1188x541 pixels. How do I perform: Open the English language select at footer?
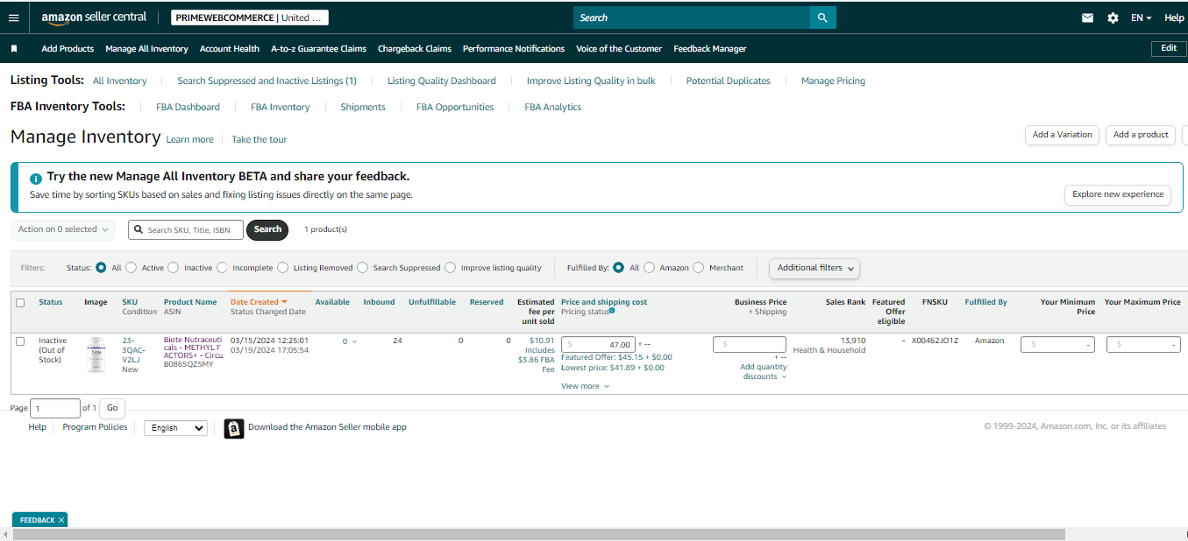click(x=175, y=428)
